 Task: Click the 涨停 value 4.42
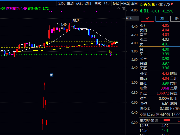(x=165, y=73)
